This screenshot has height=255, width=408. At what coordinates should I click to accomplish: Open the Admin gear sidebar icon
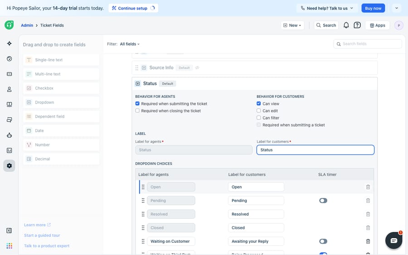point(10,166)
